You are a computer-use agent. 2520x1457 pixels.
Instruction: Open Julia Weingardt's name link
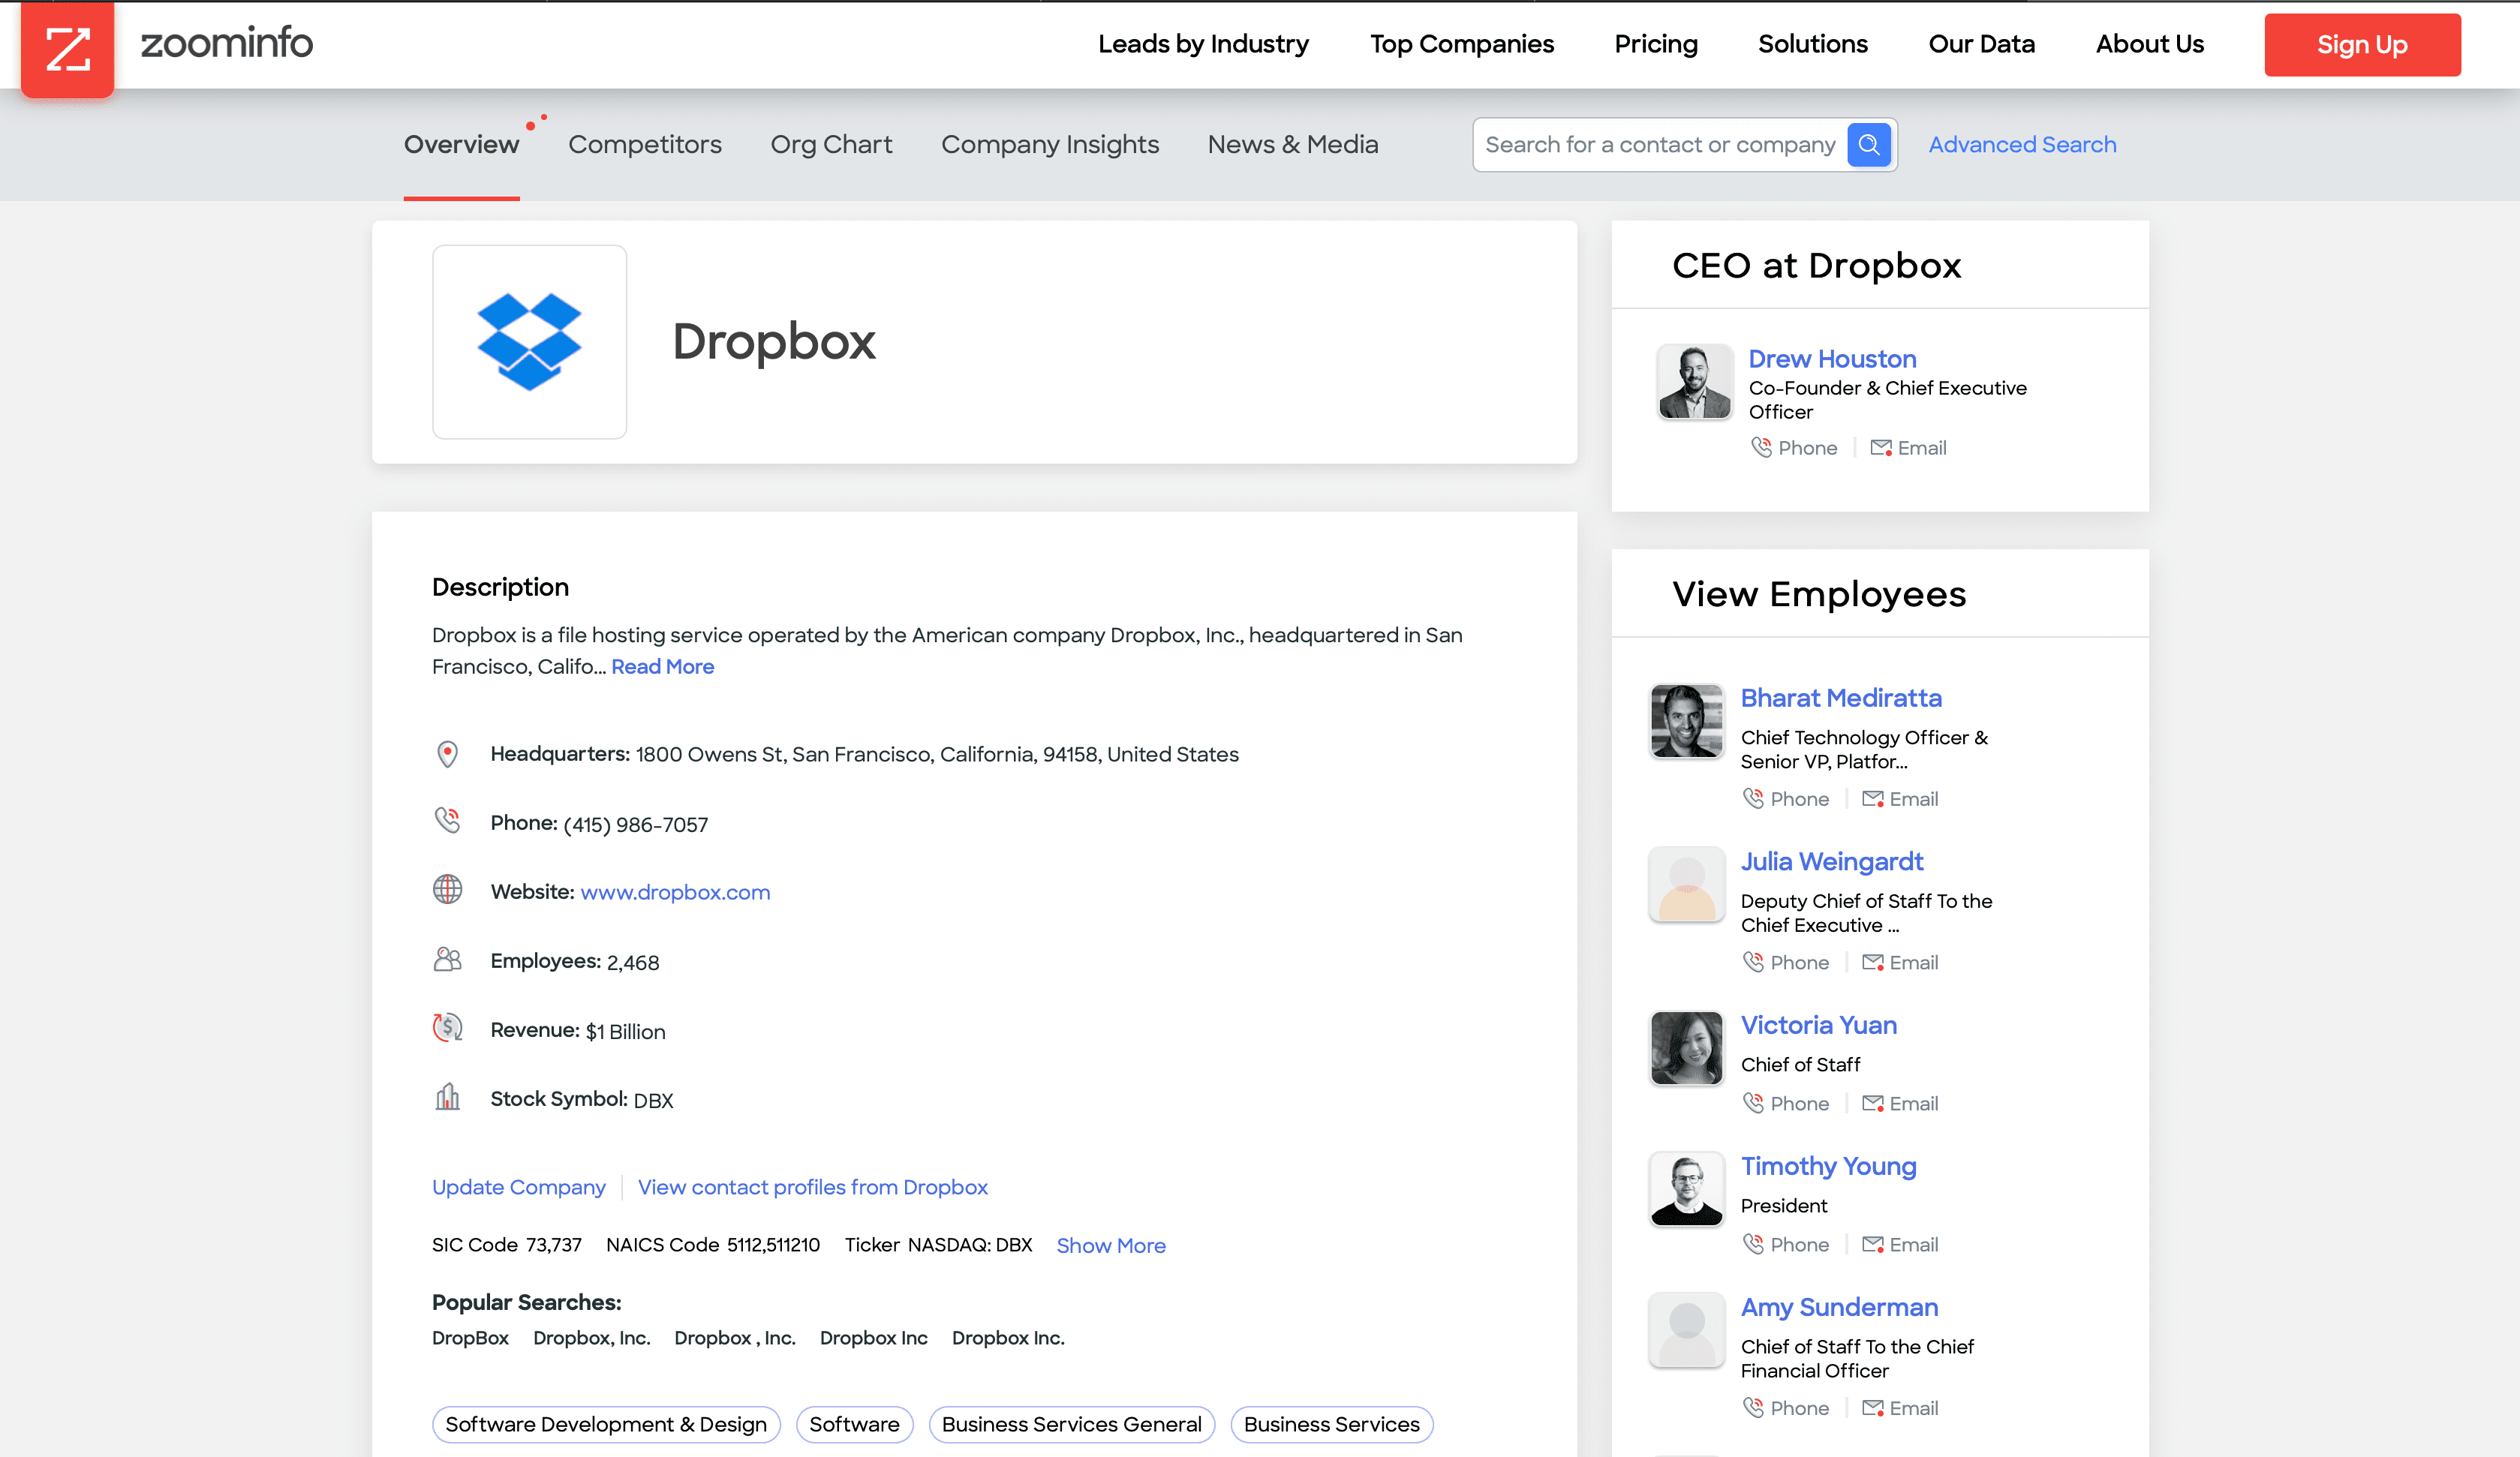[1831, 861]
